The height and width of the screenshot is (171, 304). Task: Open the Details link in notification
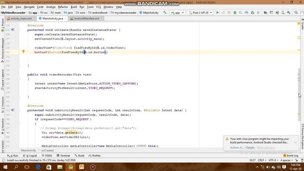[x=250, y=148]
